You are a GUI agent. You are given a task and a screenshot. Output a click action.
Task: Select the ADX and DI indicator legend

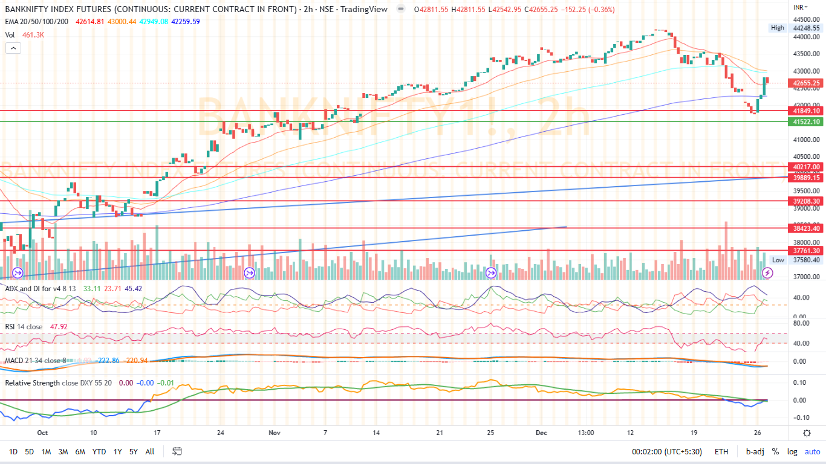click(x=41, y=289)
